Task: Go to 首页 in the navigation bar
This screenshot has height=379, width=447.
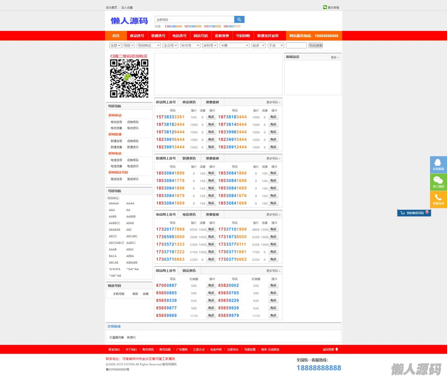Action: [116, 36]
